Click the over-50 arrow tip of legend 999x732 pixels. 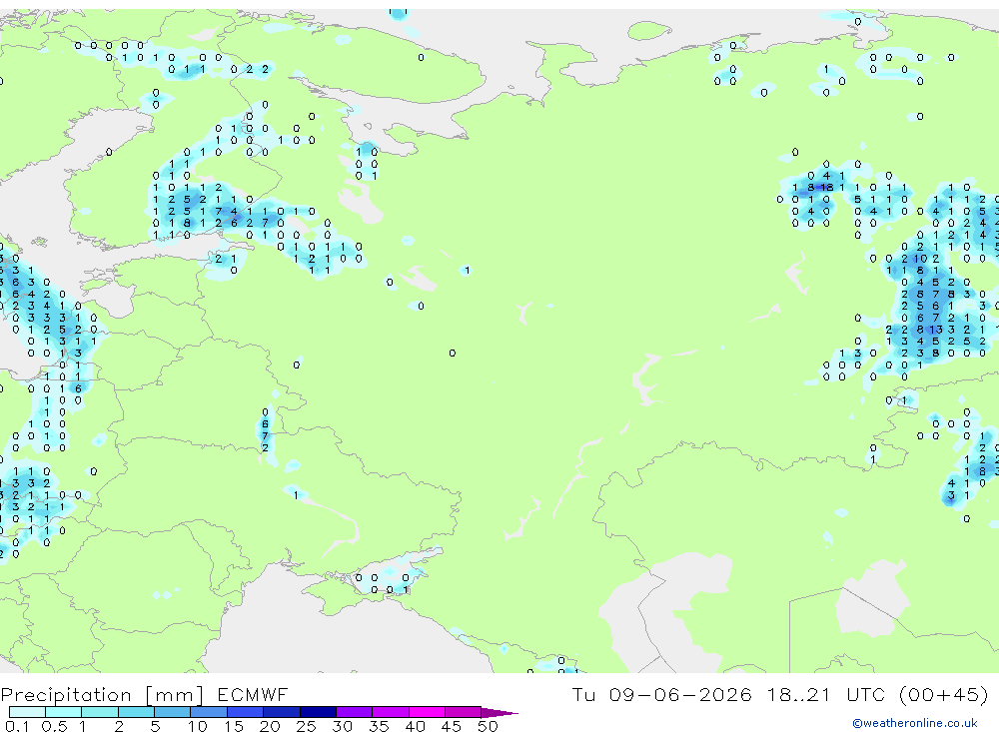click(x=500, y=713)
